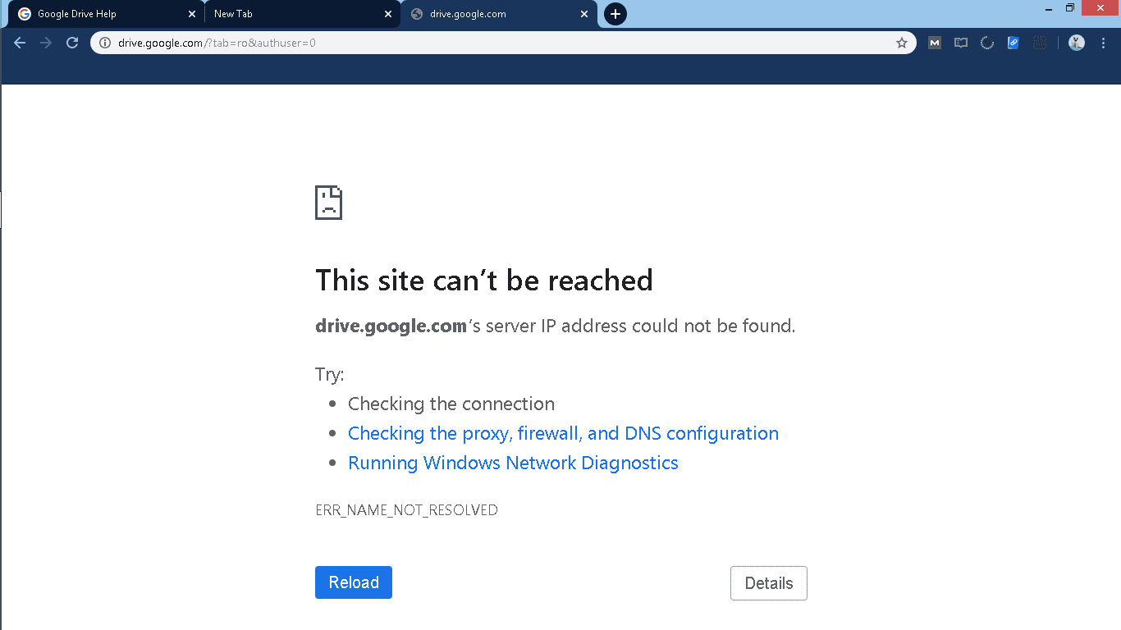Click the Details button
The image size is (1121, 630).
tap(769, 583)
